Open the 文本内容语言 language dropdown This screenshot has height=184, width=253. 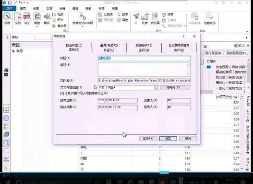pyautogui.click(x=156, y=88)
